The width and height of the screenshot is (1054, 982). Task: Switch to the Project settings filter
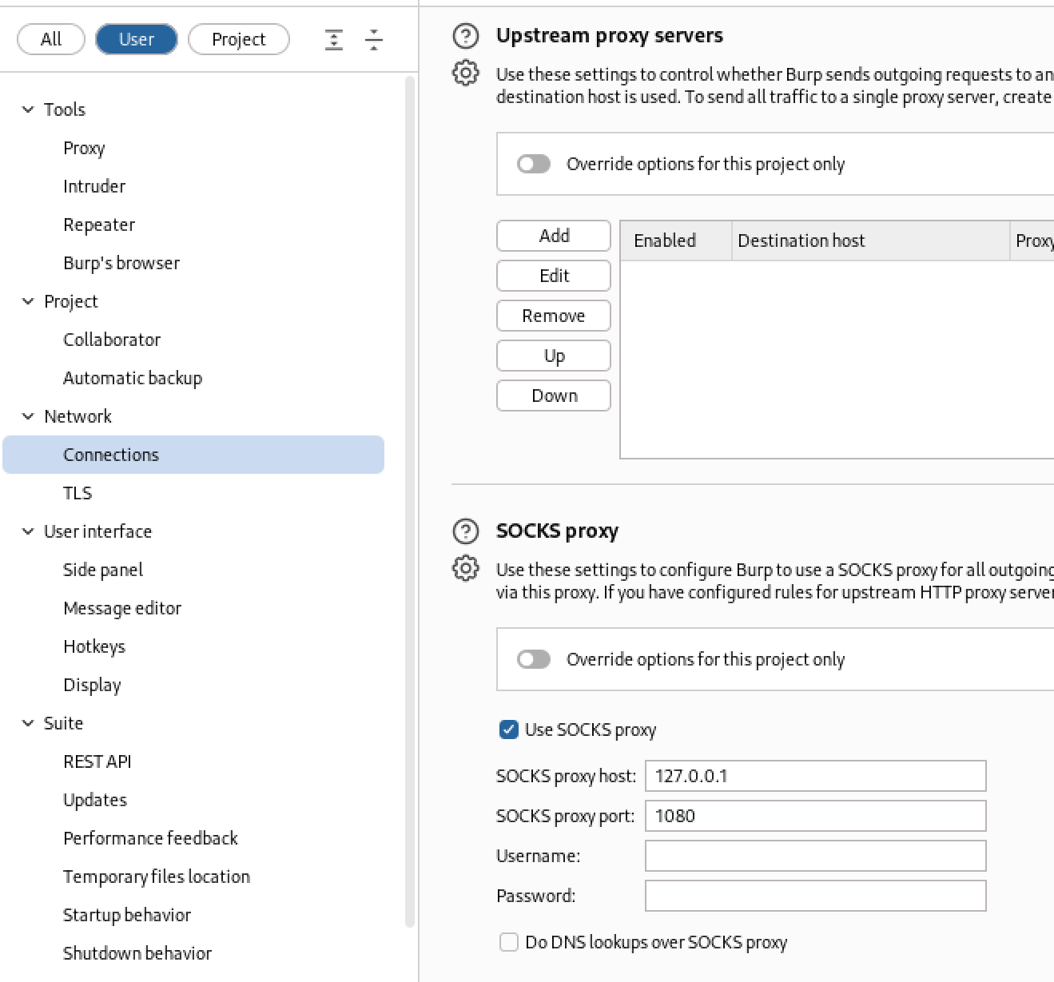click(238, 39)
